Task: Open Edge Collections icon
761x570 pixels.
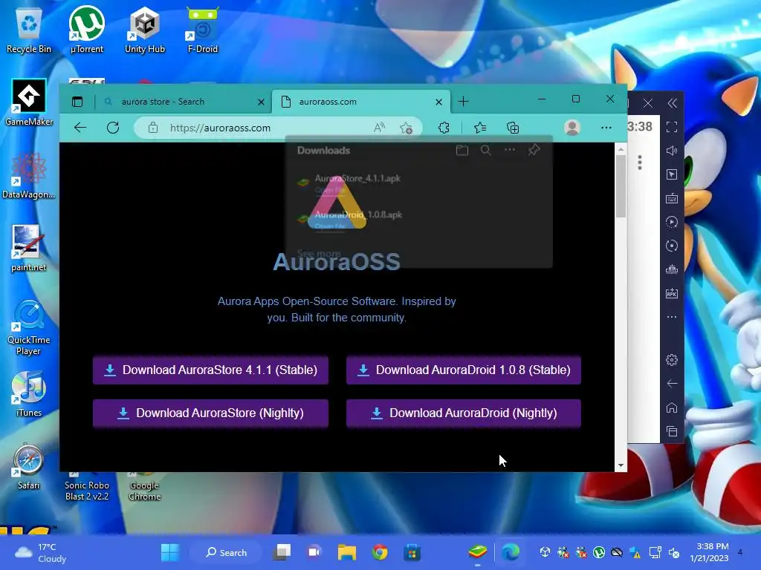Action: click(513, 128)
